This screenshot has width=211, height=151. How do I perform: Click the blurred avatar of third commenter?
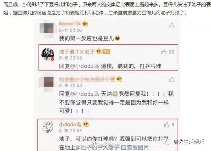(x=47, y=82)
